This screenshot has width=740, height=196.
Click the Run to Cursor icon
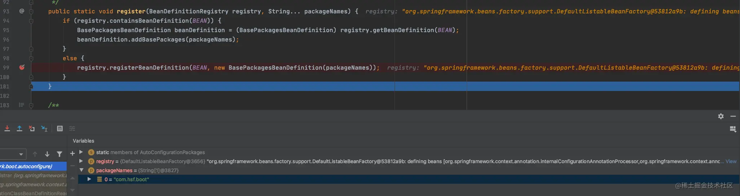click(44, 129)
